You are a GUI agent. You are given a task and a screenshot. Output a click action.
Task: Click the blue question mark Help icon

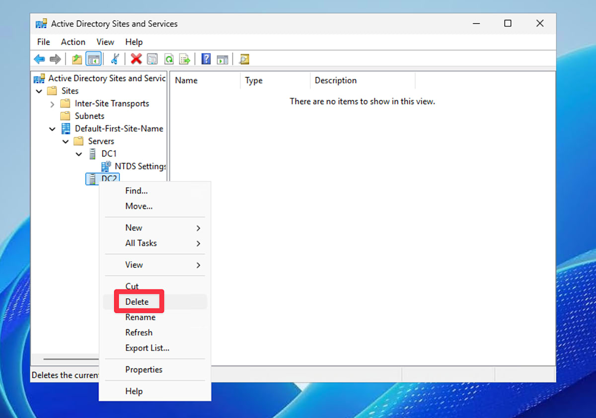(206, 59)
